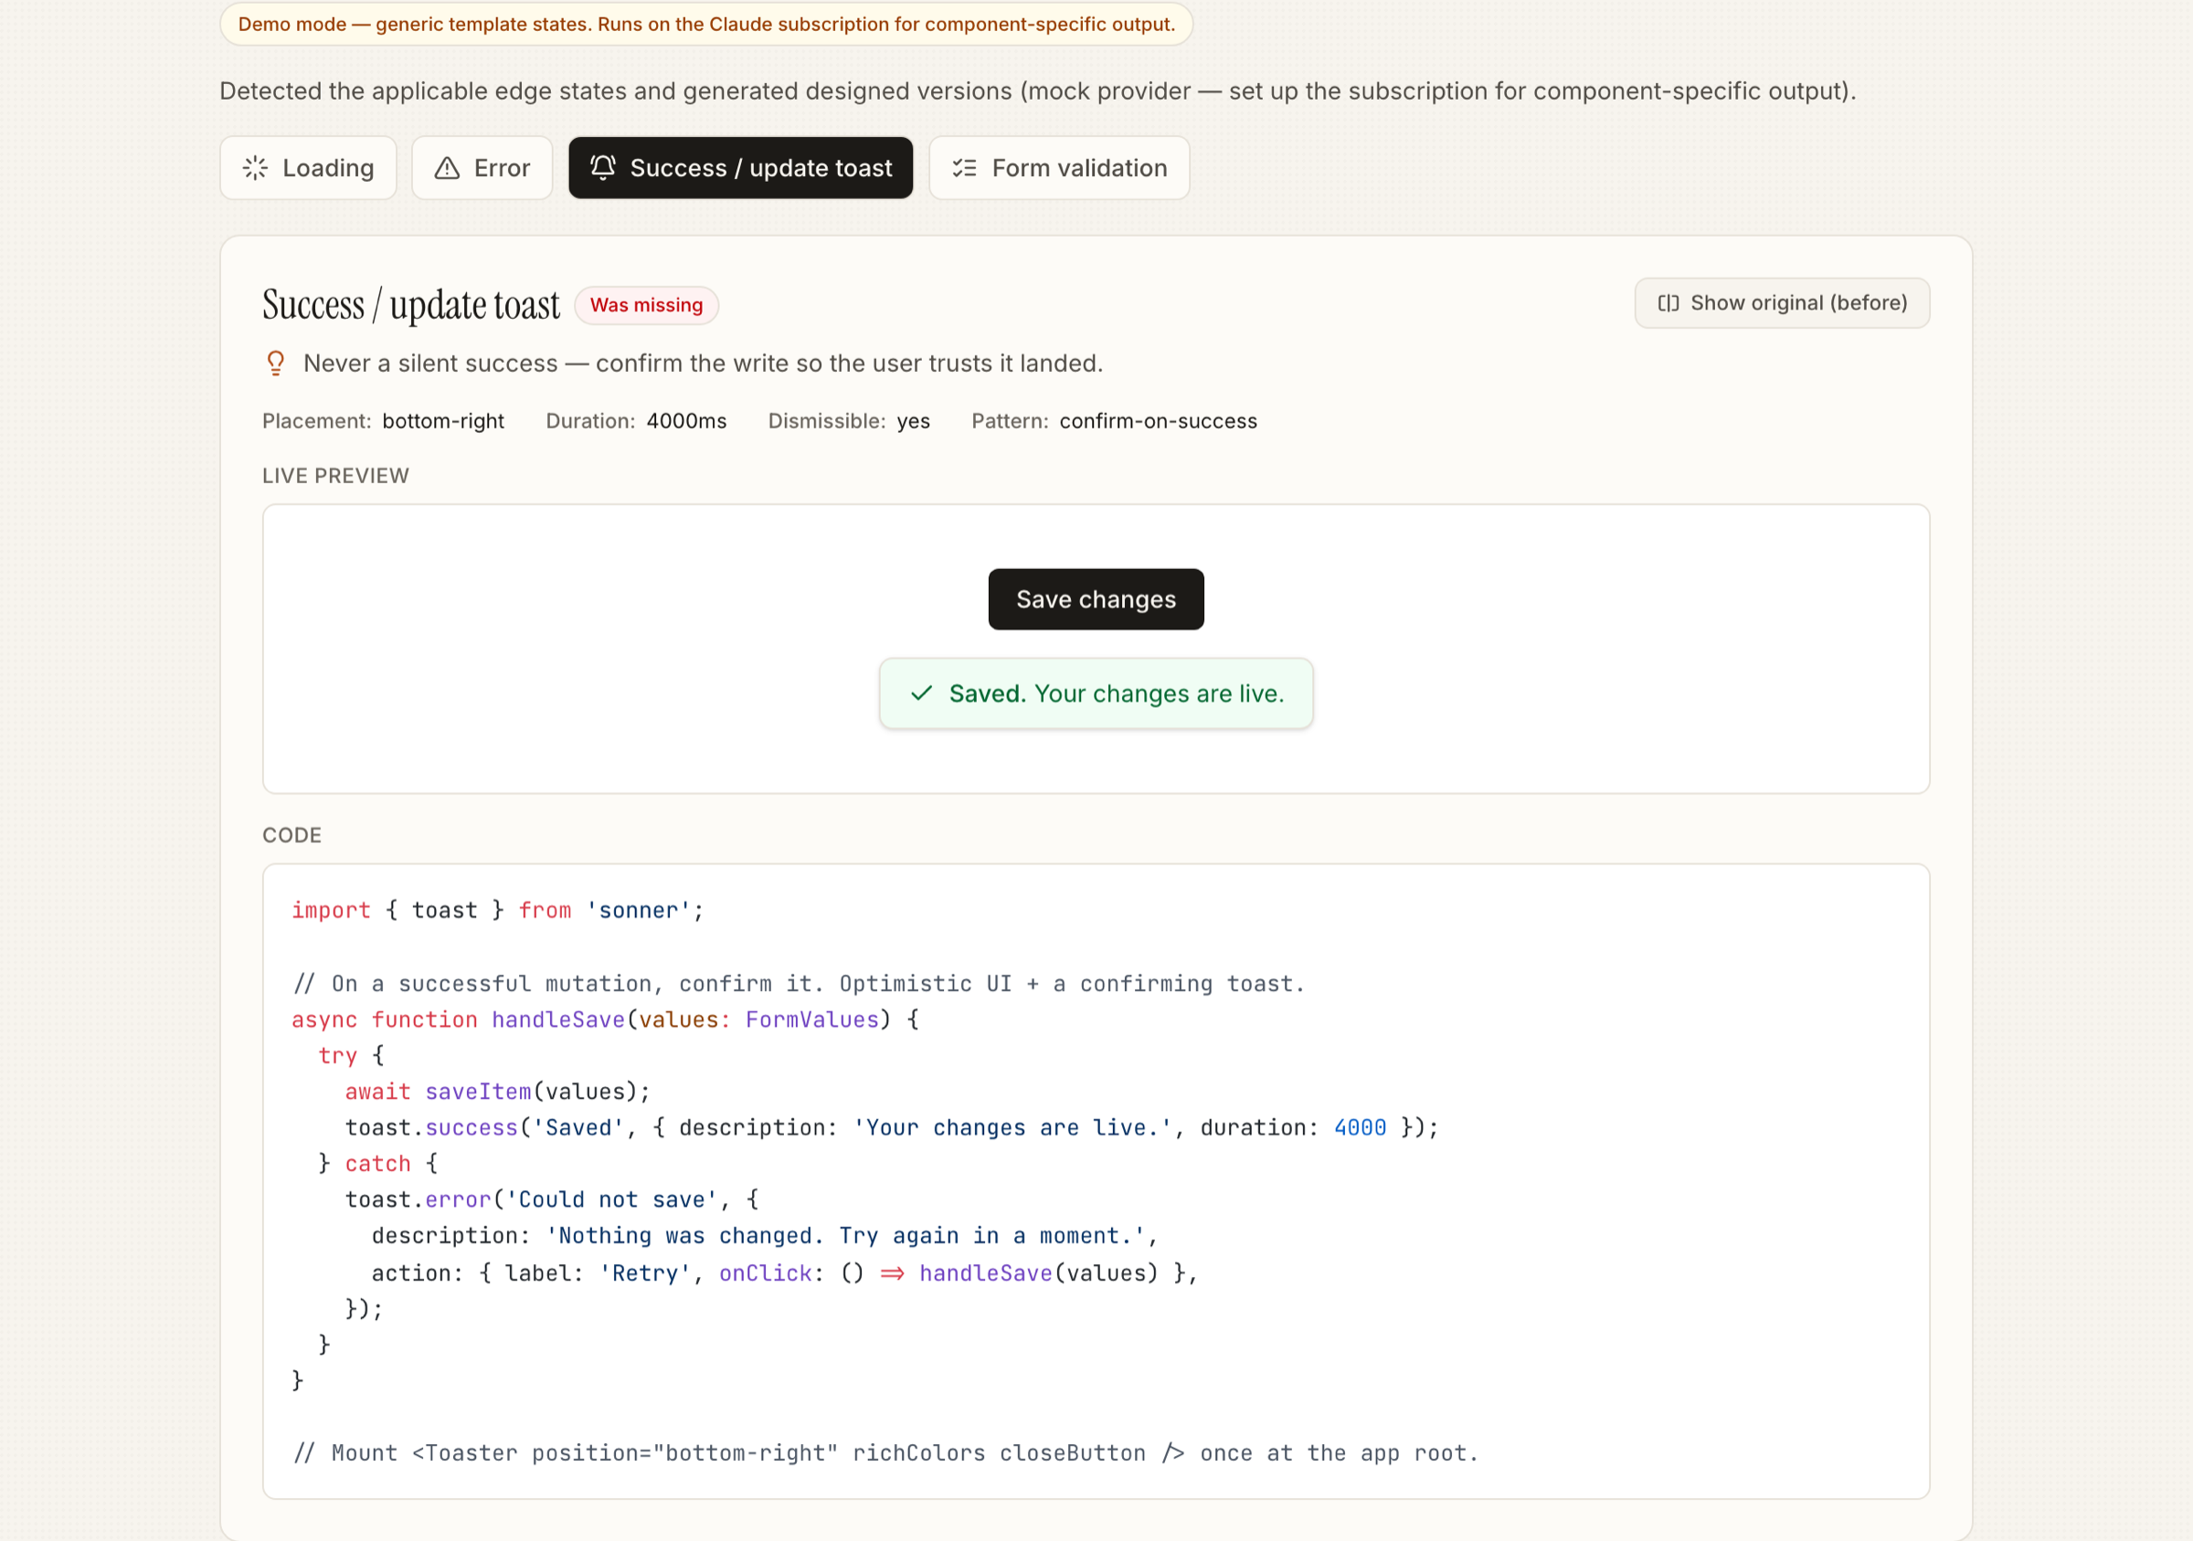Viewport: 2193px width, 1541px height.
Task: Click the Placement value bottom-right
Action: point(442,421)
